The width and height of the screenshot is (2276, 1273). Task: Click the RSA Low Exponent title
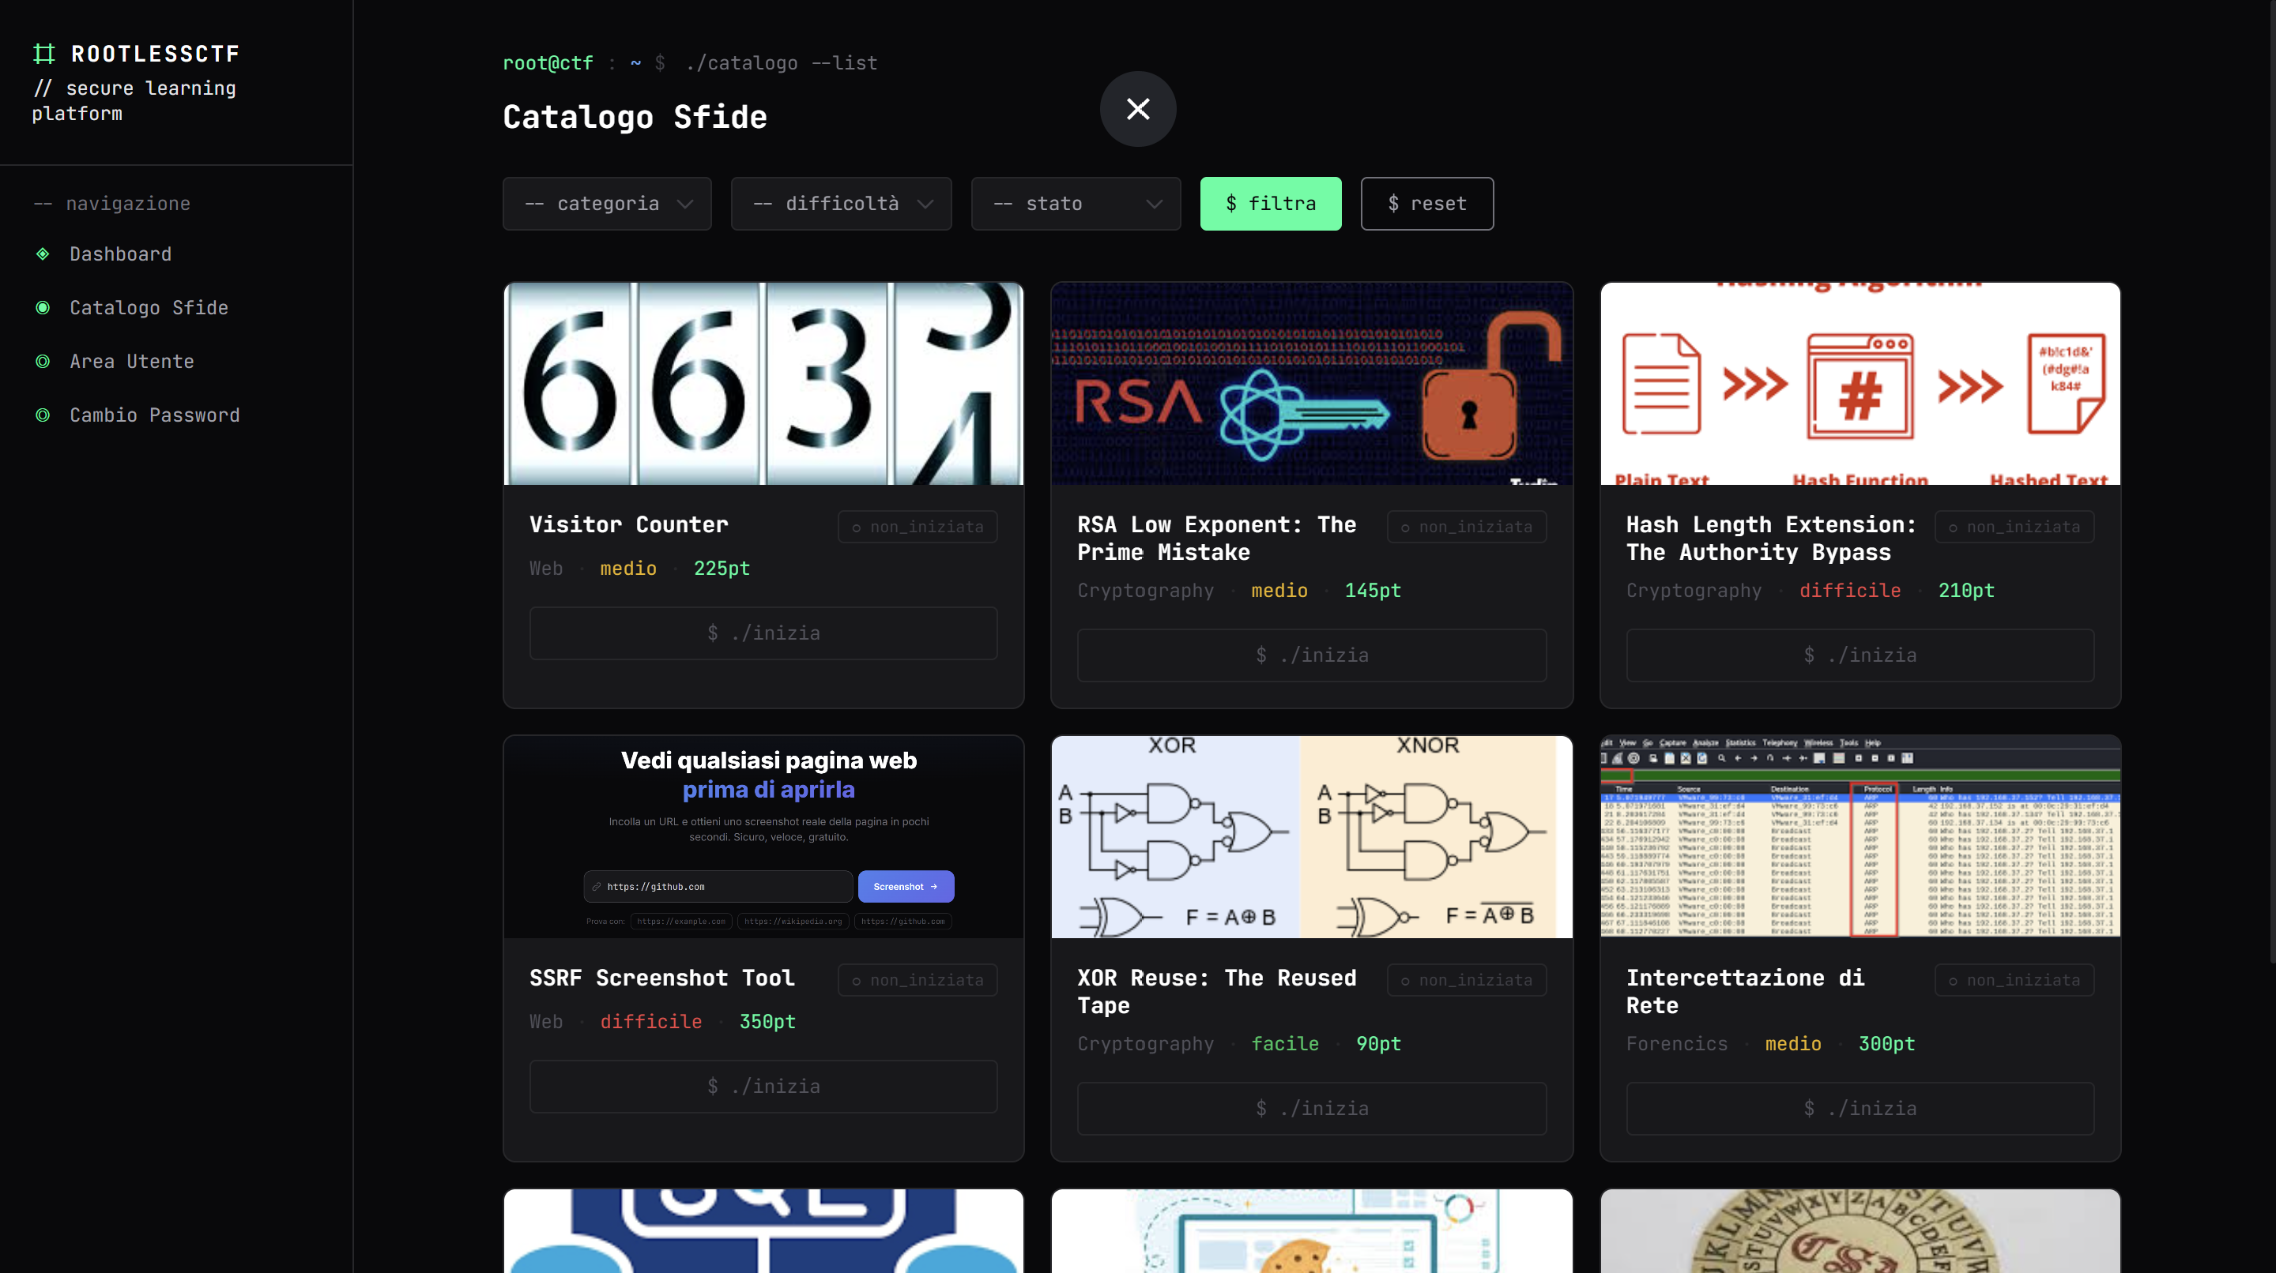(1217, 539)
